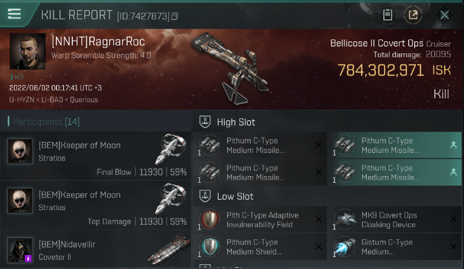Image resolution: width=464 pixels, height=269 pixels.
Task: Click the Querious region link
Action: [84, 100]
